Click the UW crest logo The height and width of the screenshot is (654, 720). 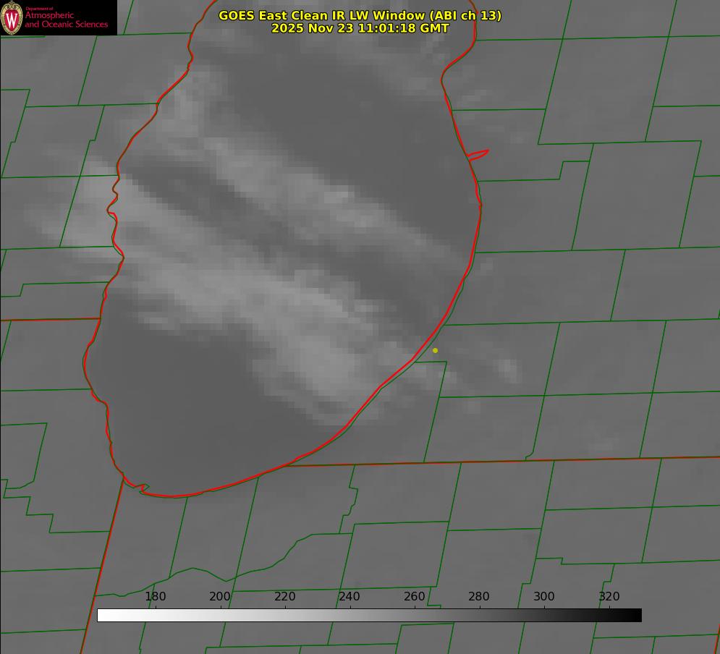[12, 18]
